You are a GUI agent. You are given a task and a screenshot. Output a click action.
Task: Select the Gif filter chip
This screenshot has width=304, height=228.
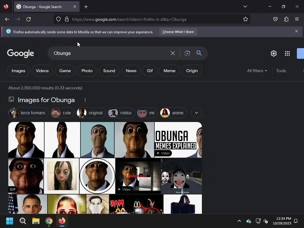[150, 71]
